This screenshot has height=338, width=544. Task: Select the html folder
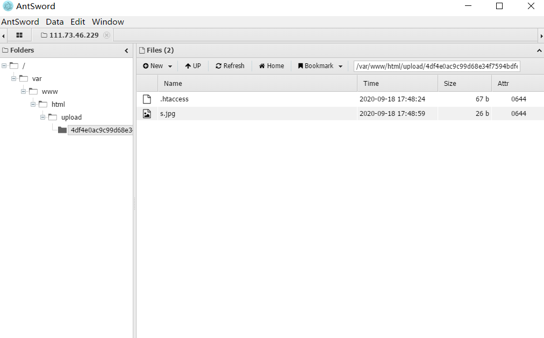click(x=58, y=104)
